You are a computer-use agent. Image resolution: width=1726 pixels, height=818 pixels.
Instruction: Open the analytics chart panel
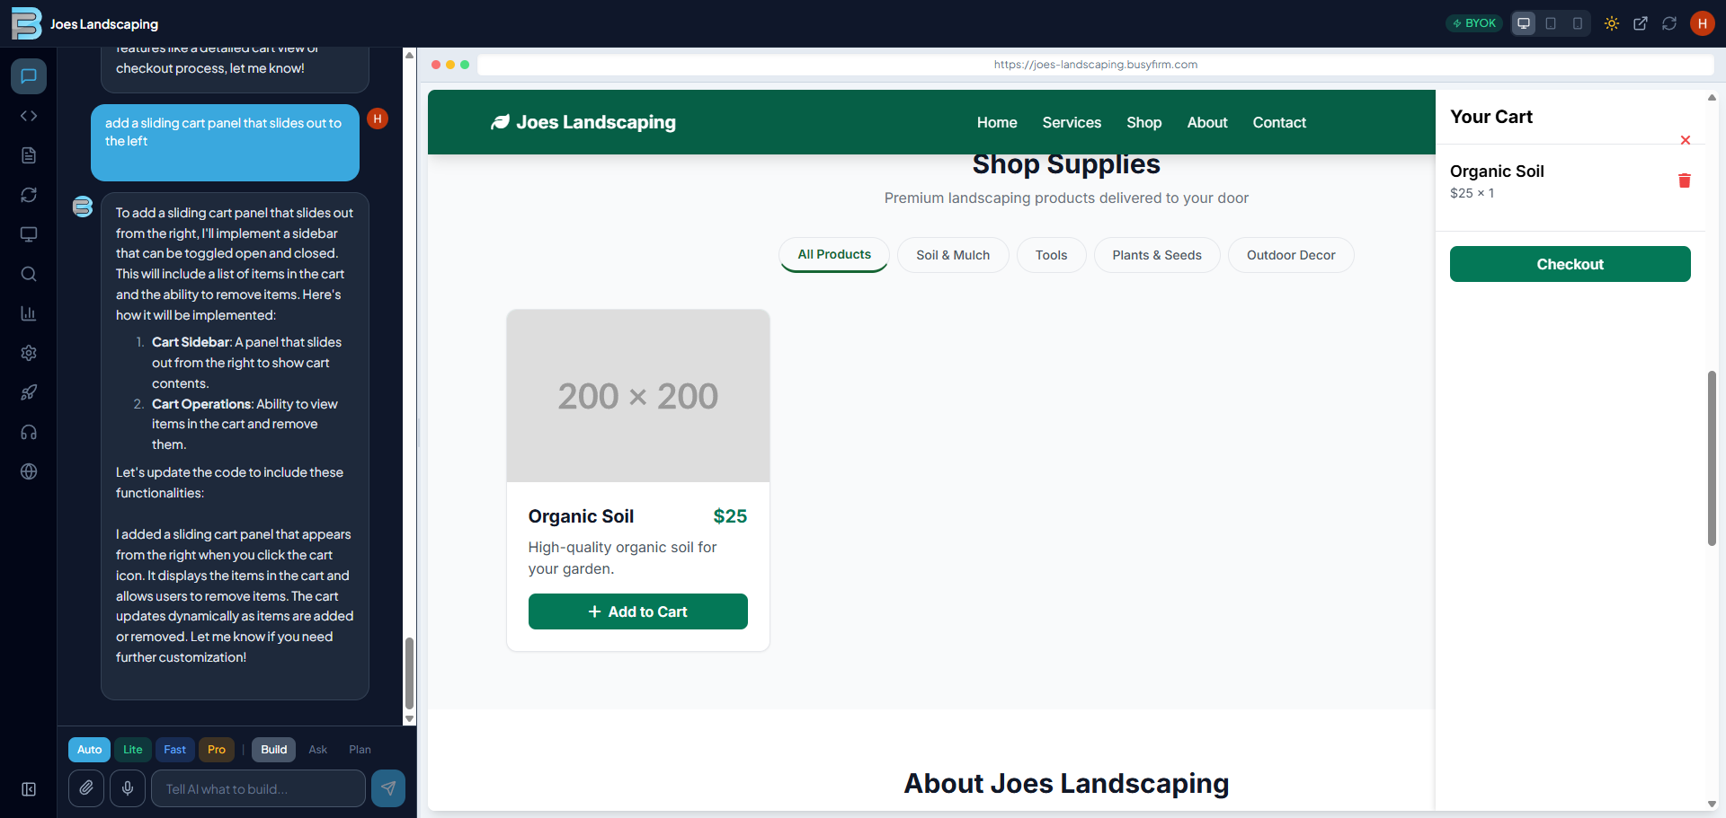pyautogui.click(x=28, y=313)
